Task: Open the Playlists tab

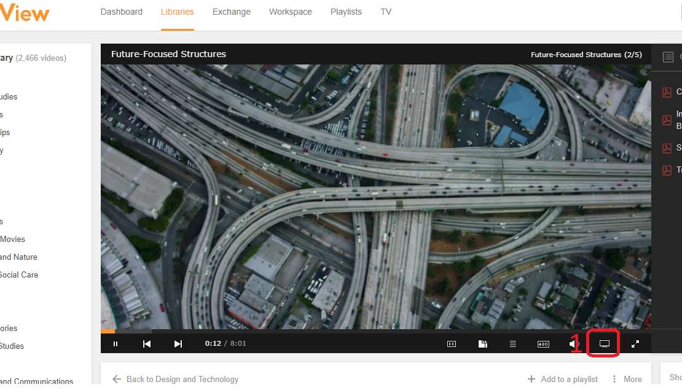Action: [x=346, y=12]
